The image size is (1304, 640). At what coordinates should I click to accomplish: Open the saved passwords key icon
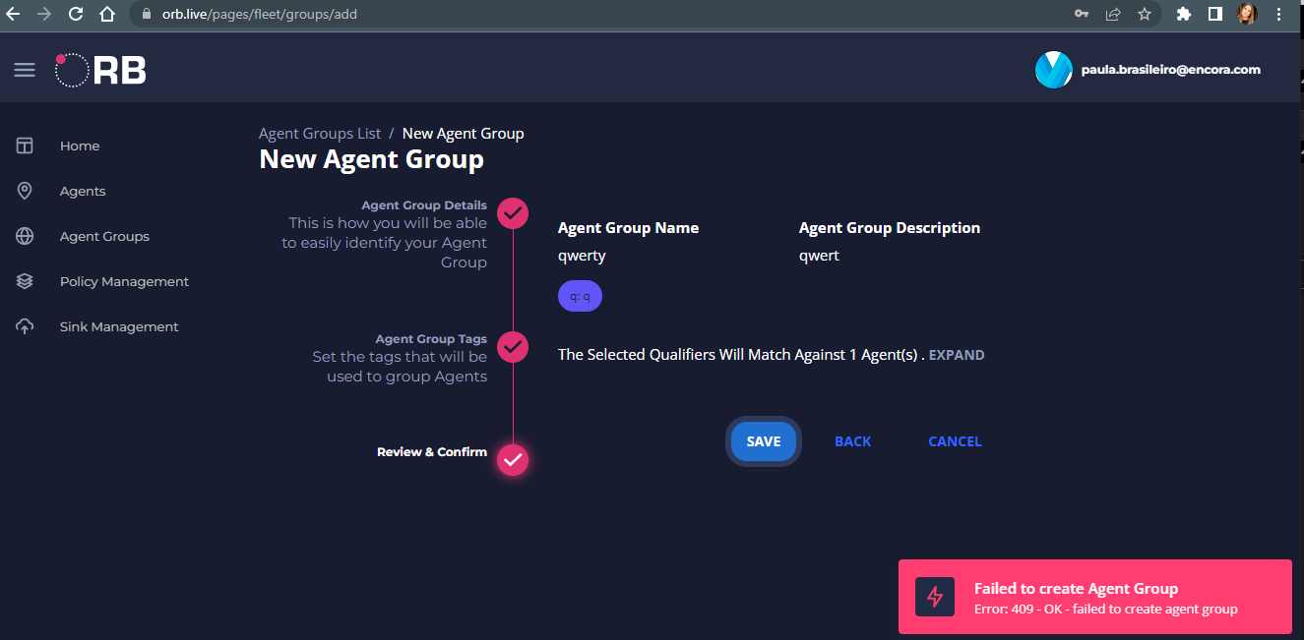coord(1081,14)
